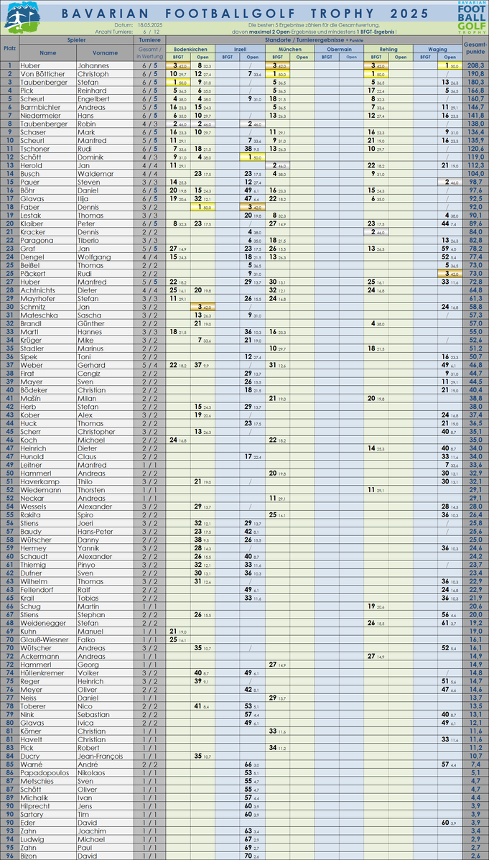Click the surname 'Pauer'
This screenshot has height=860, width=489.
pyautogui.click(x=31, y=183)
